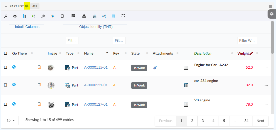Open the 15 page size dropdown
The height and width of the screenshot is (130, 276).
11,120
